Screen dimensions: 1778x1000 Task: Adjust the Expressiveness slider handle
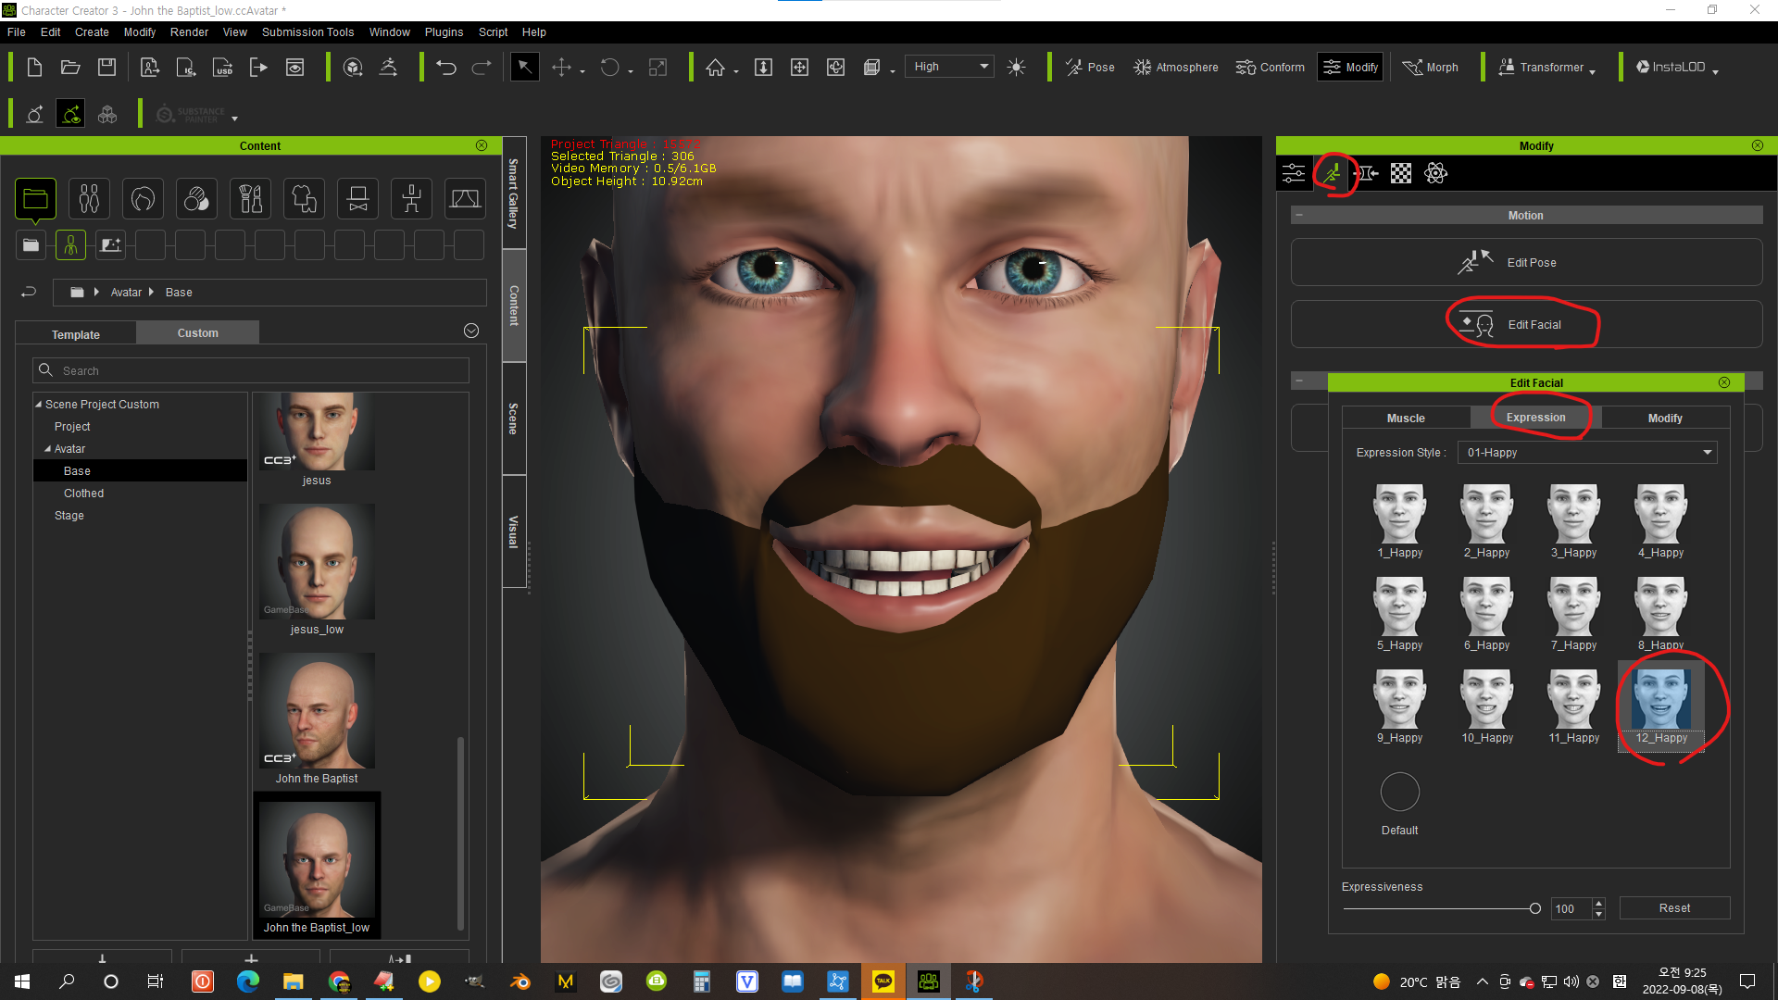[1534, 908]
